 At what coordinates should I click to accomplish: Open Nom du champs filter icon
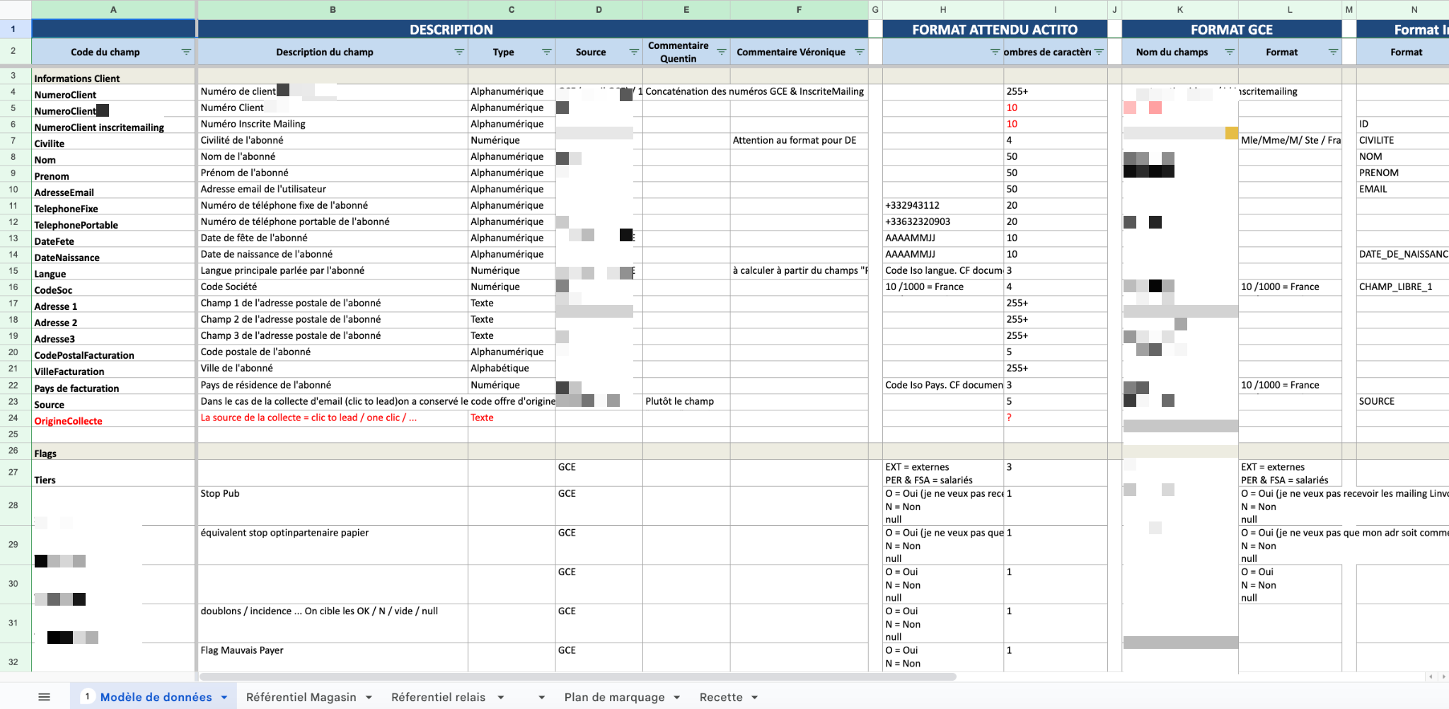[x=1230, y=52]
